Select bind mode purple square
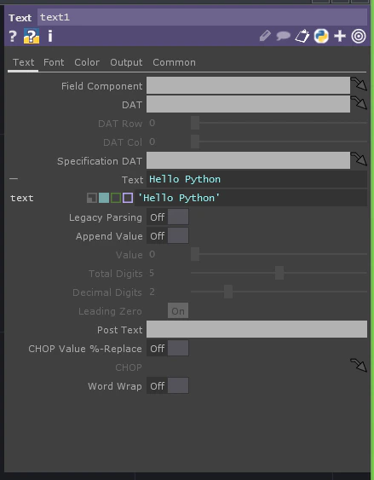The height and width of the screenshot is (480, 374). pos(128,198)
